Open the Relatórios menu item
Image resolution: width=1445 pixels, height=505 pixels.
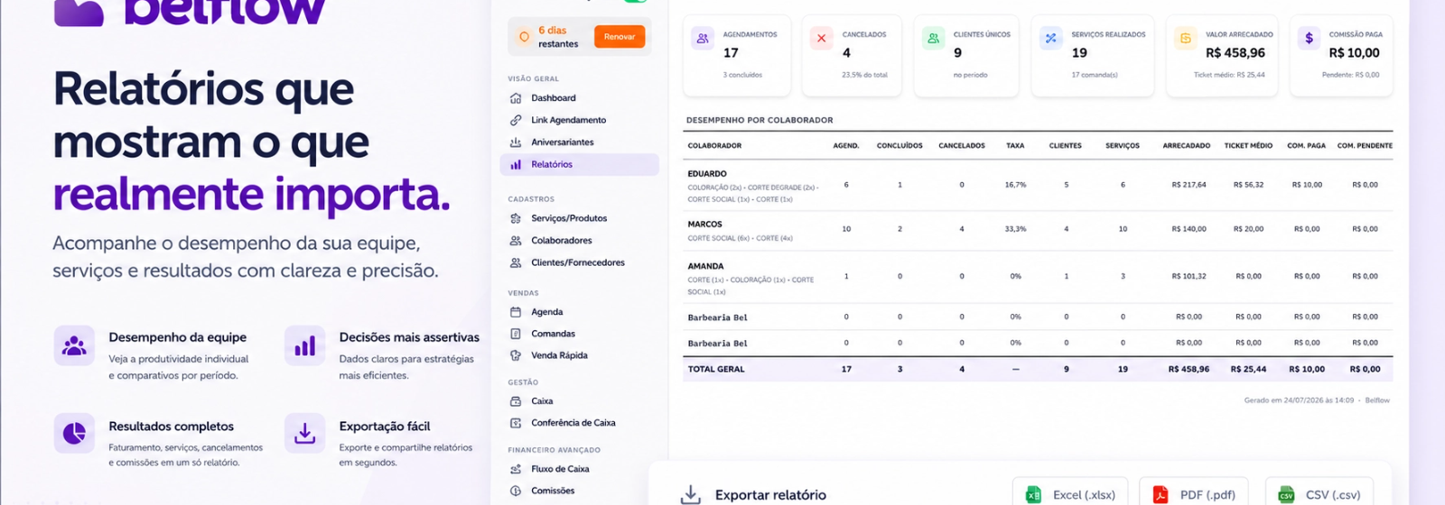point(579,164)
